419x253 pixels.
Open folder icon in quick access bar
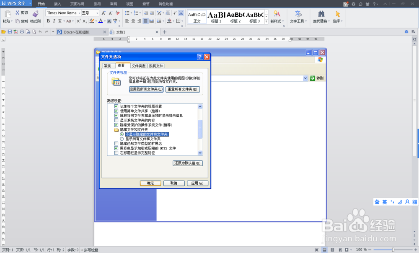click(x=3, y=32)
